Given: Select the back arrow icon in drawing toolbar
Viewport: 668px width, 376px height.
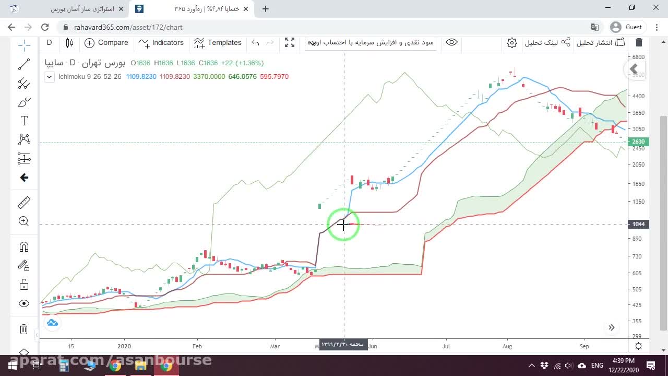Looking at the screenshot, I should (24, 178).
